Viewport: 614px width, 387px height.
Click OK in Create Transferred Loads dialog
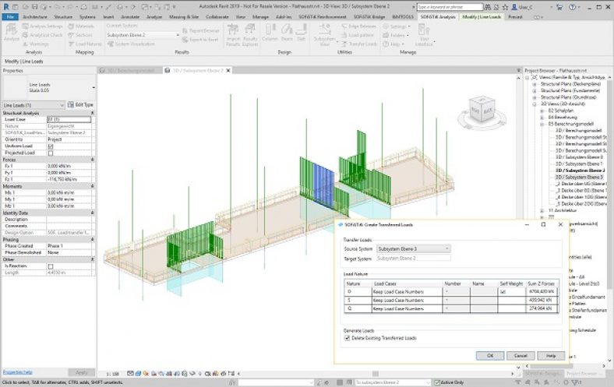(490, 355)
